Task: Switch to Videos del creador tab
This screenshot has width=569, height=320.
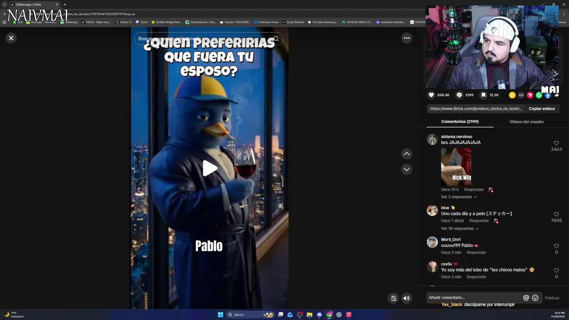Action: pos(526,122)
